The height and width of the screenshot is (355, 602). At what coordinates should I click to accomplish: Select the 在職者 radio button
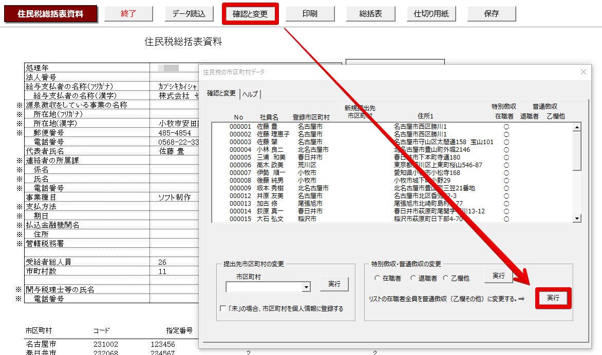pyautogui.click(x=378, y=278)
